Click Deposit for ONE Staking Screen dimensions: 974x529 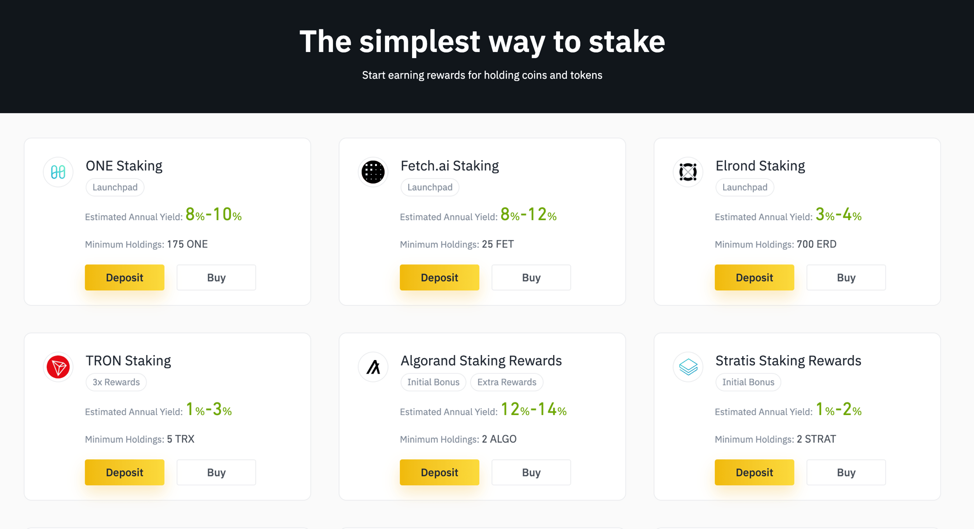pyautogui.click(x=124, y=277)
